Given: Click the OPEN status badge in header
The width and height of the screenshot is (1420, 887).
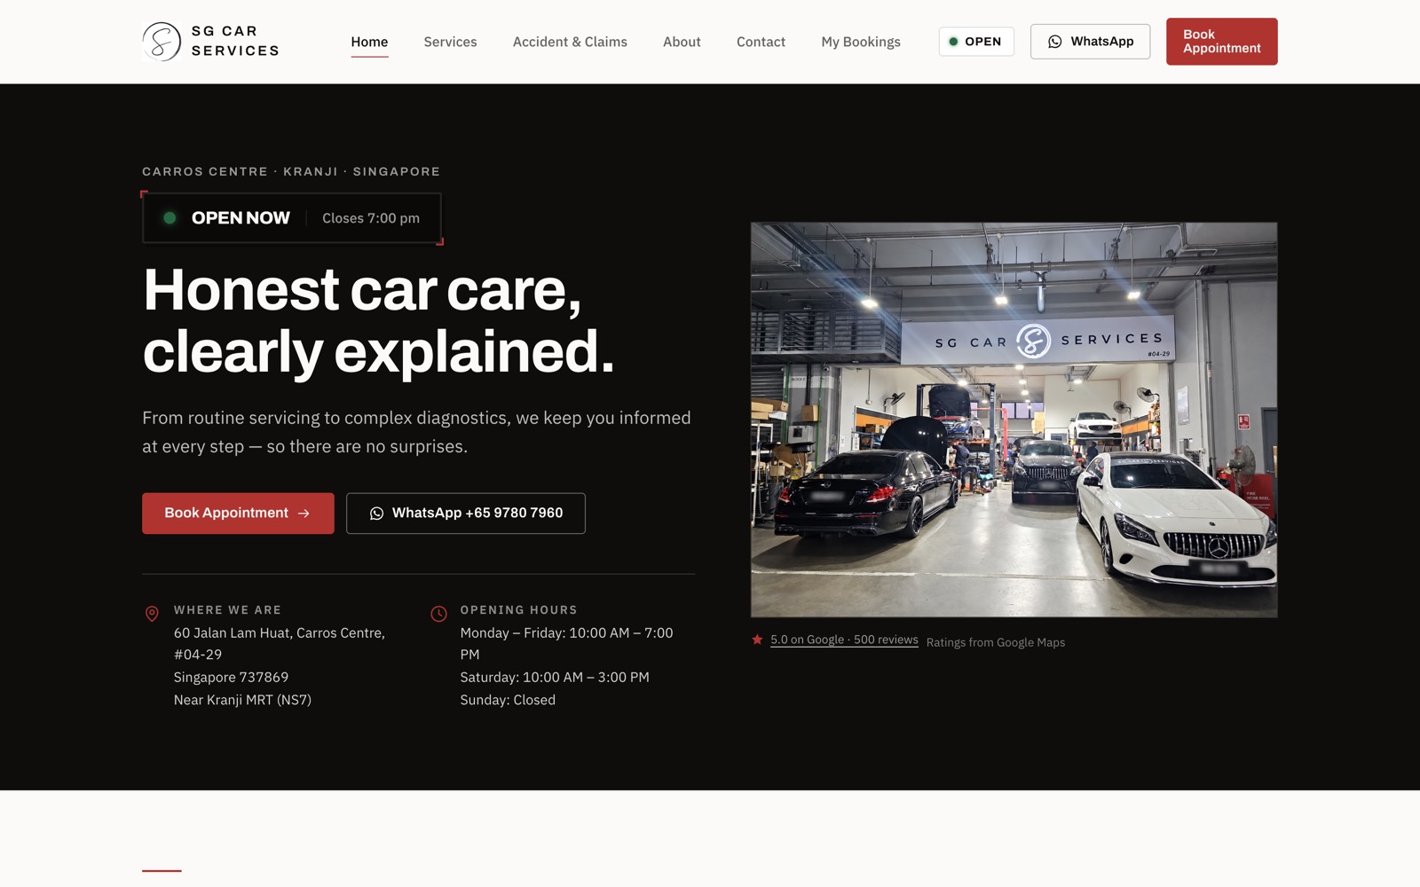Looking at the screenshot, I should coord(976,42).
